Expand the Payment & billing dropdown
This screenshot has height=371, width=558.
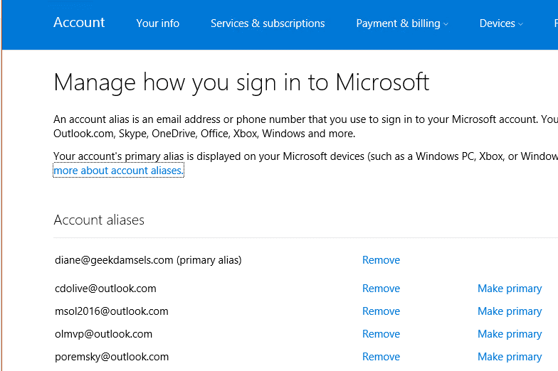pos(402,23)
